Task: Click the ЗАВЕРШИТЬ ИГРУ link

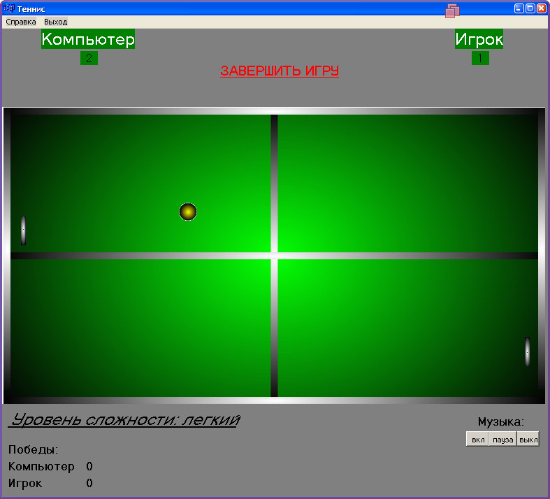Action: point(280,71)
